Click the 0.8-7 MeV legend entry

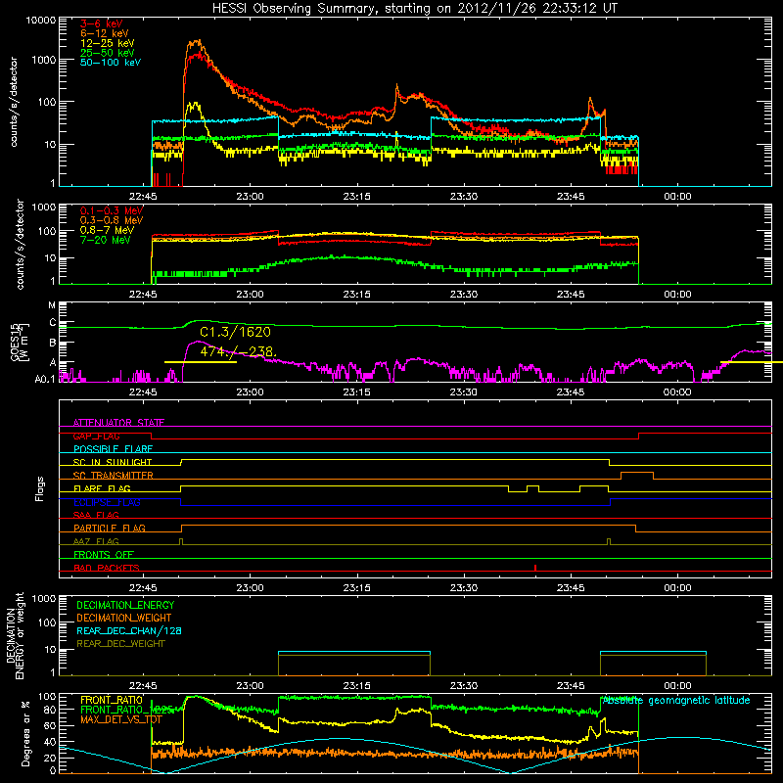tap(107, 230)
